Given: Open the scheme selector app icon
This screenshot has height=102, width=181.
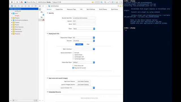Looking at the screenshot, I should pyautogui.click(x=21, y=2).
